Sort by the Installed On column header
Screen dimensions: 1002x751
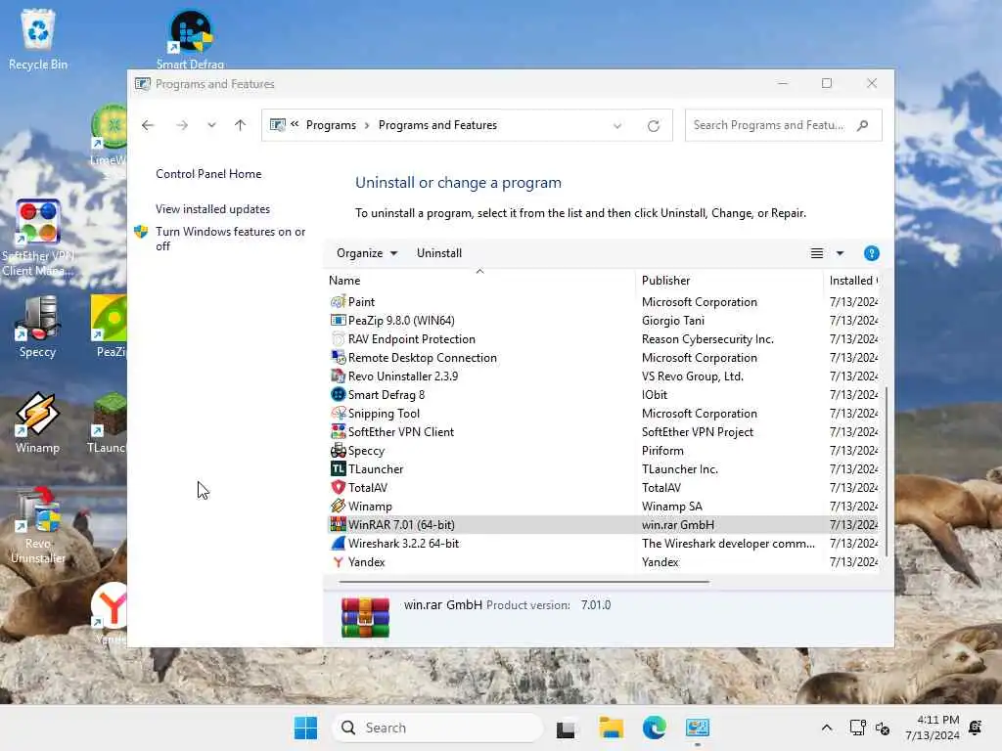(x=851, y=281)
